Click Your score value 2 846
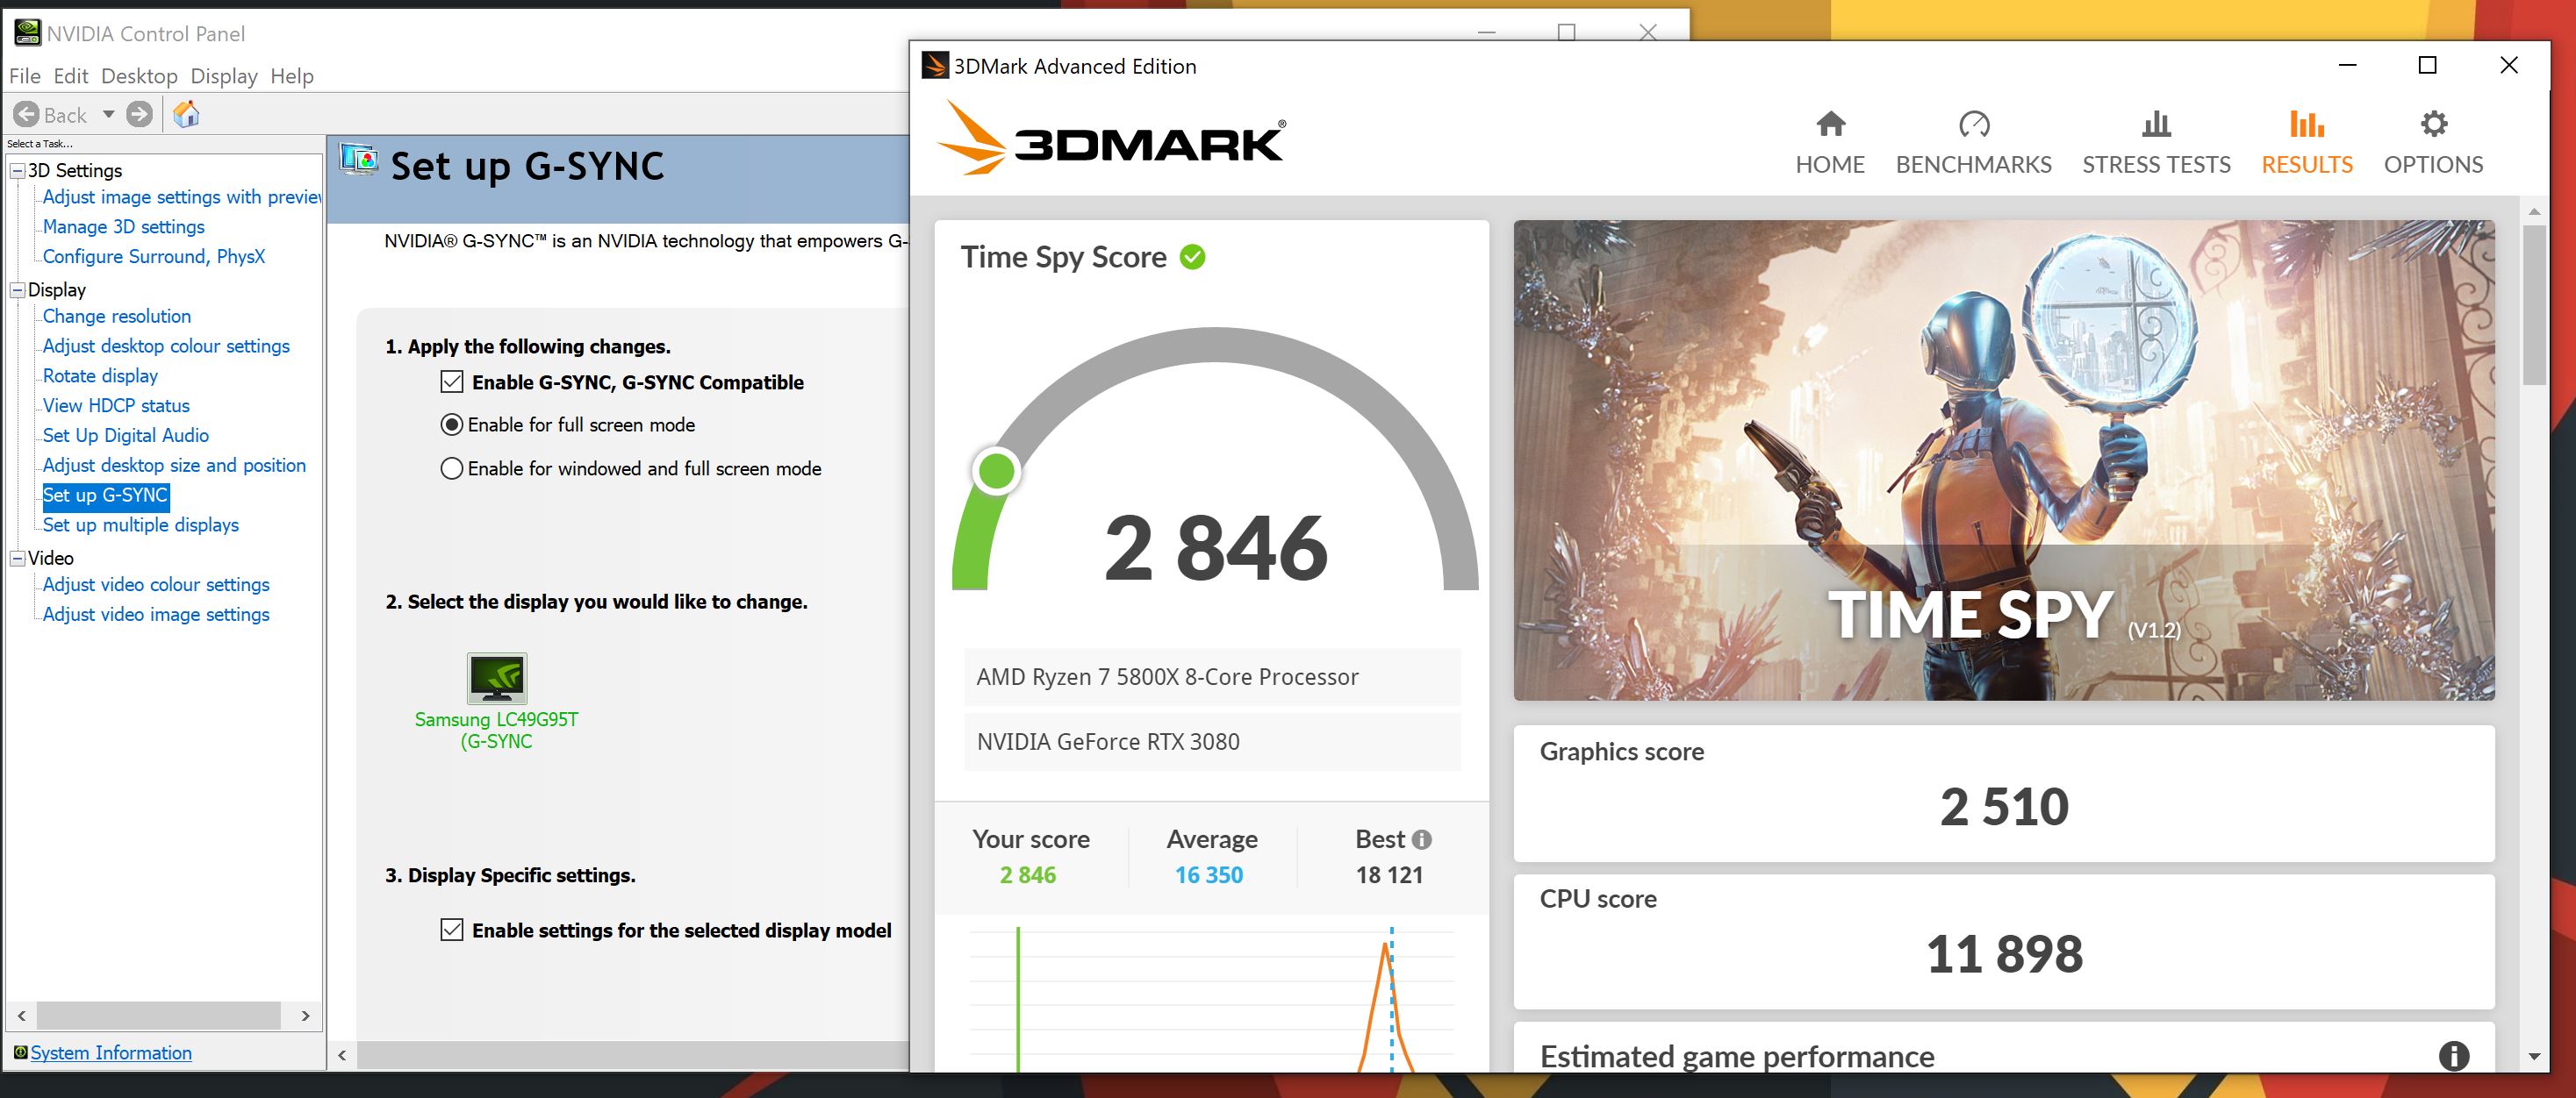 (1028, 875)
